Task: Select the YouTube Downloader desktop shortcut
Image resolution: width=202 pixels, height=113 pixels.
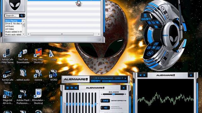Action: [23, 56]
